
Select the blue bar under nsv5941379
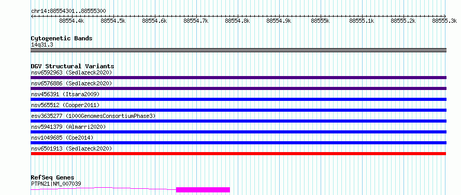[238, 132]
